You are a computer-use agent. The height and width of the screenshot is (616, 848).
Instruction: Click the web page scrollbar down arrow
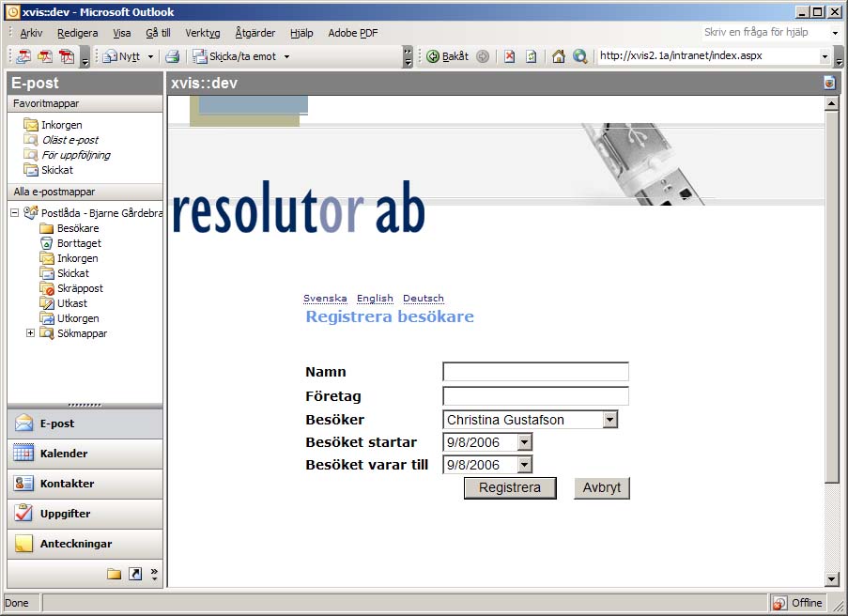tap(832, 579)
